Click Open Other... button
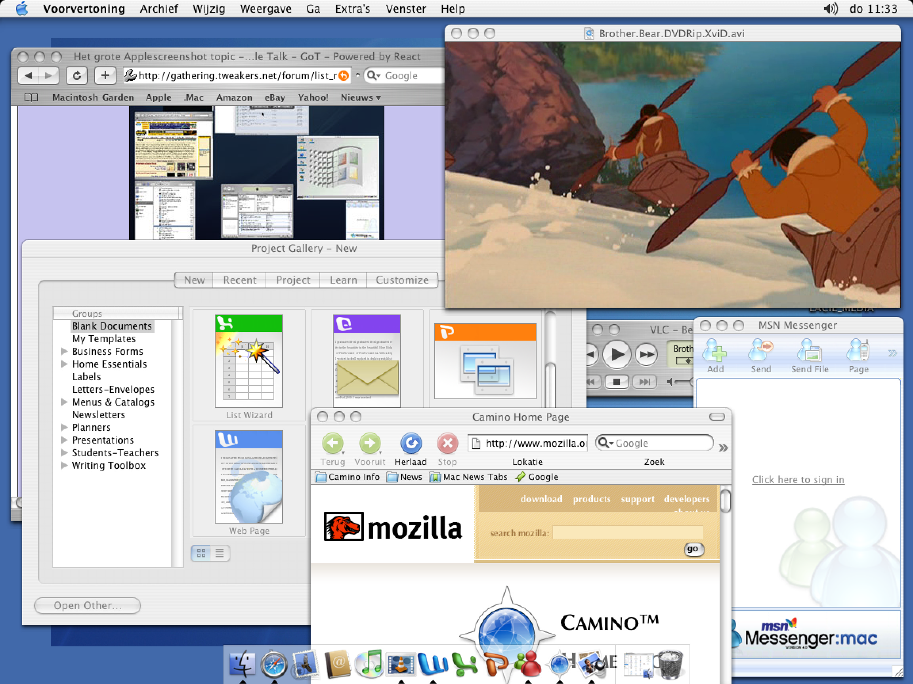Viewport: 913px width, 684px height. (x=88, y=605)
